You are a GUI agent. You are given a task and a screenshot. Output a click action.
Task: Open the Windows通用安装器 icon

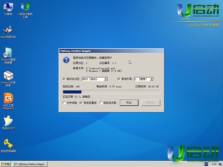(8, 56)
